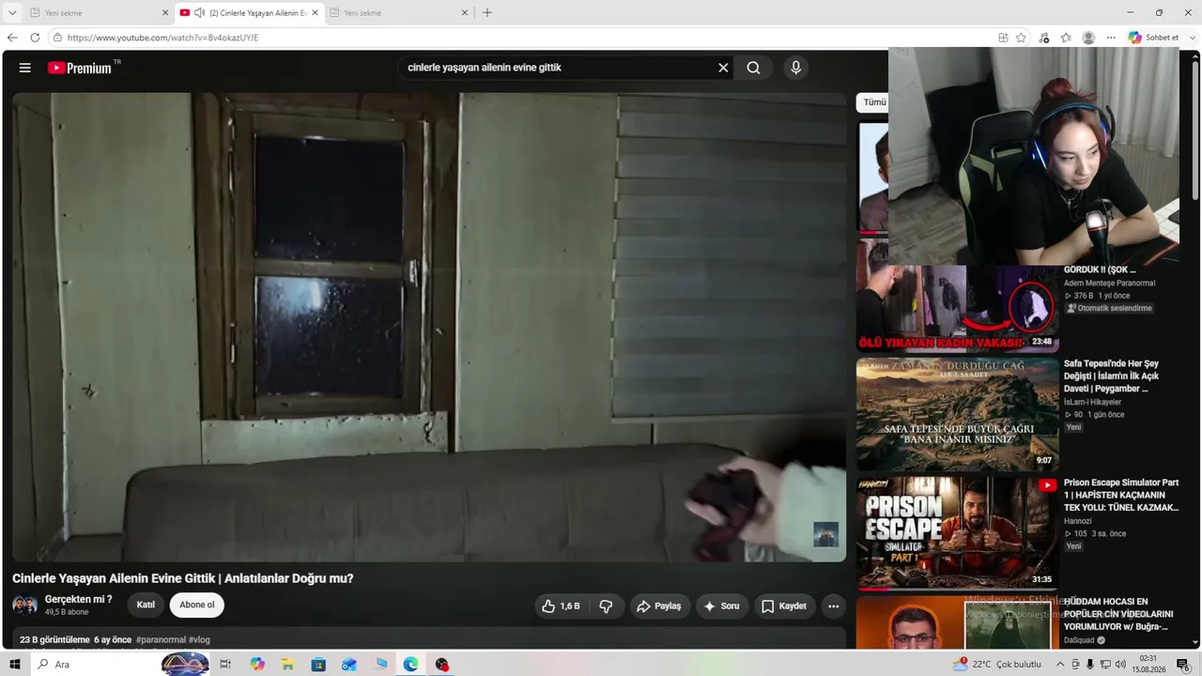Visit the Hannozi channel link
Screen dimensions: 1202x676
point(1078,521)
